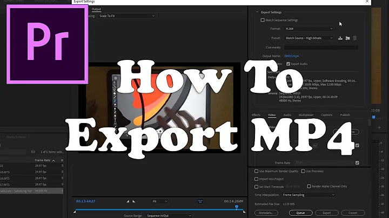This screenshot has width=389, height=218.
Task: Open the Frame Rate value dropdown
Action: [324, 163]
